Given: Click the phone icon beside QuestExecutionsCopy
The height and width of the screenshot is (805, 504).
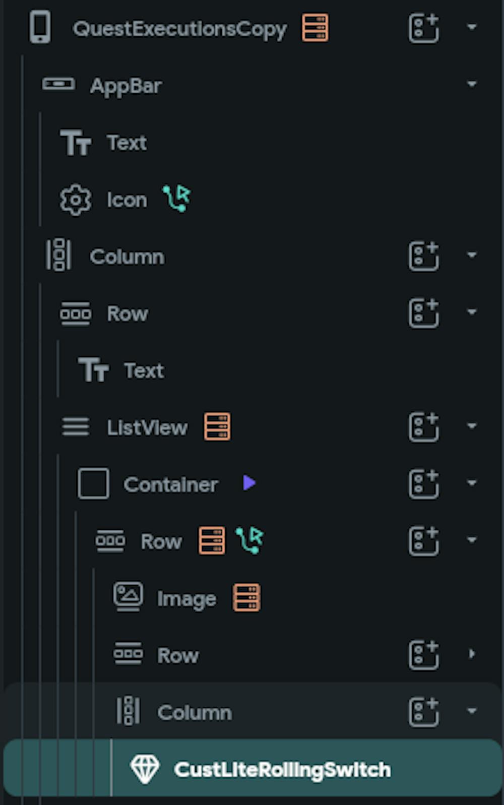Looking at the screenshot, I should click(39, 28).
